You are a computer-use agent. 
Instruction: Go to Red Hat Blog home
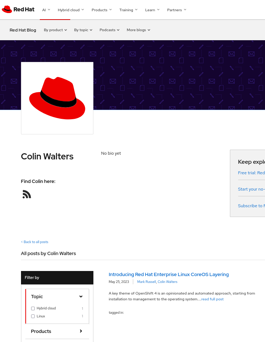tap(23, 30)
